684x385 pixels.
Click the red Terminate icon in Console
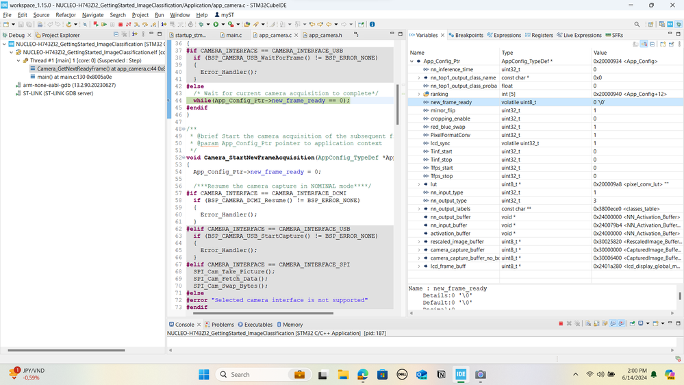coord(561,324)
